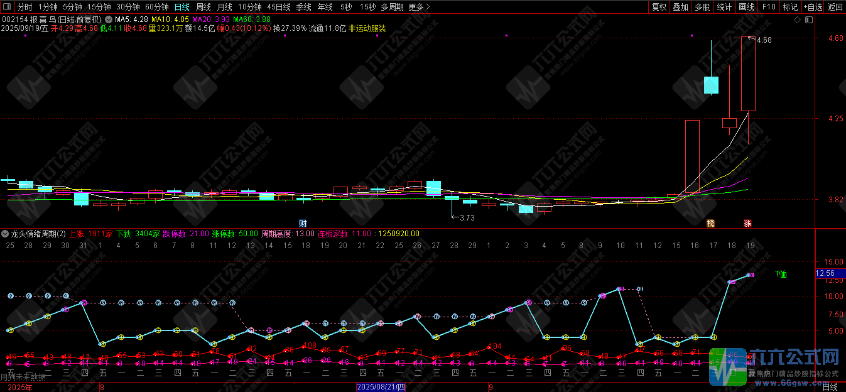The image size is (846, 392).
Task: Expand the 龙头情绪周期 indicator dropdown
Action: click(6, 234)
